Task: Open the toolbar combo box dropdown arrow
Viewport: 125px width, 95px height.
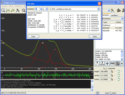Action: pos(109,11)
